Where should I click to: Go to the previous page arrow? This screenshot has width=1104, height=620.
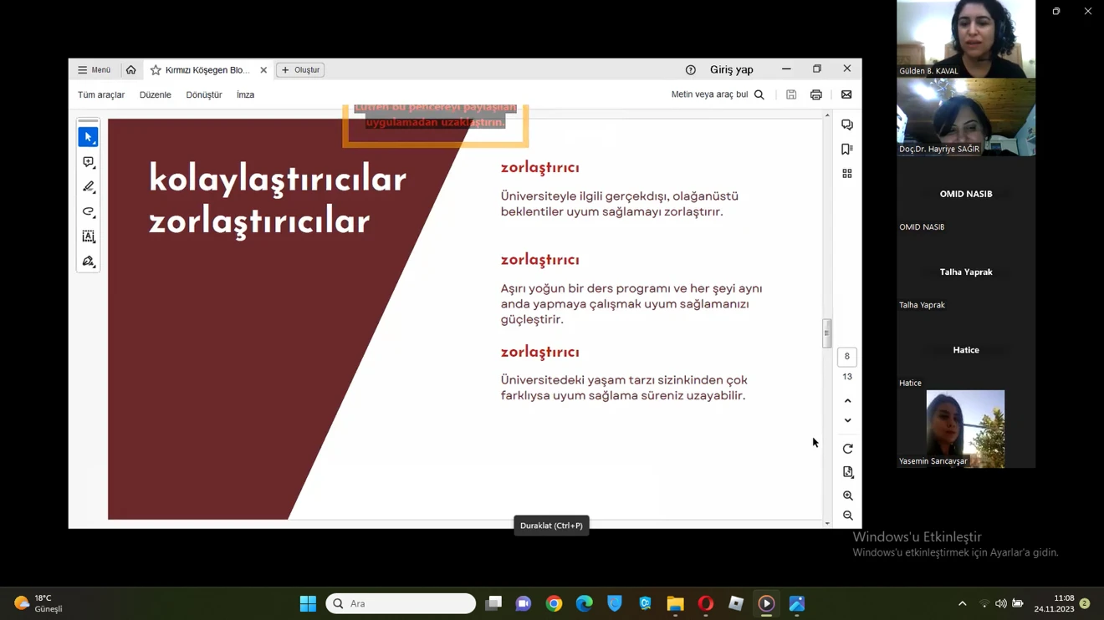(847, 401)
